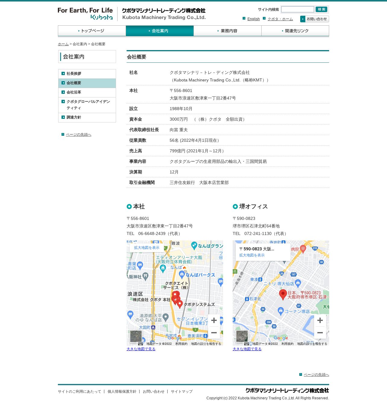Click the Google logo on the 堺オフィス map
Image resolution: width=387 pixels, height=409 pixels.
(x=281, y=338)
